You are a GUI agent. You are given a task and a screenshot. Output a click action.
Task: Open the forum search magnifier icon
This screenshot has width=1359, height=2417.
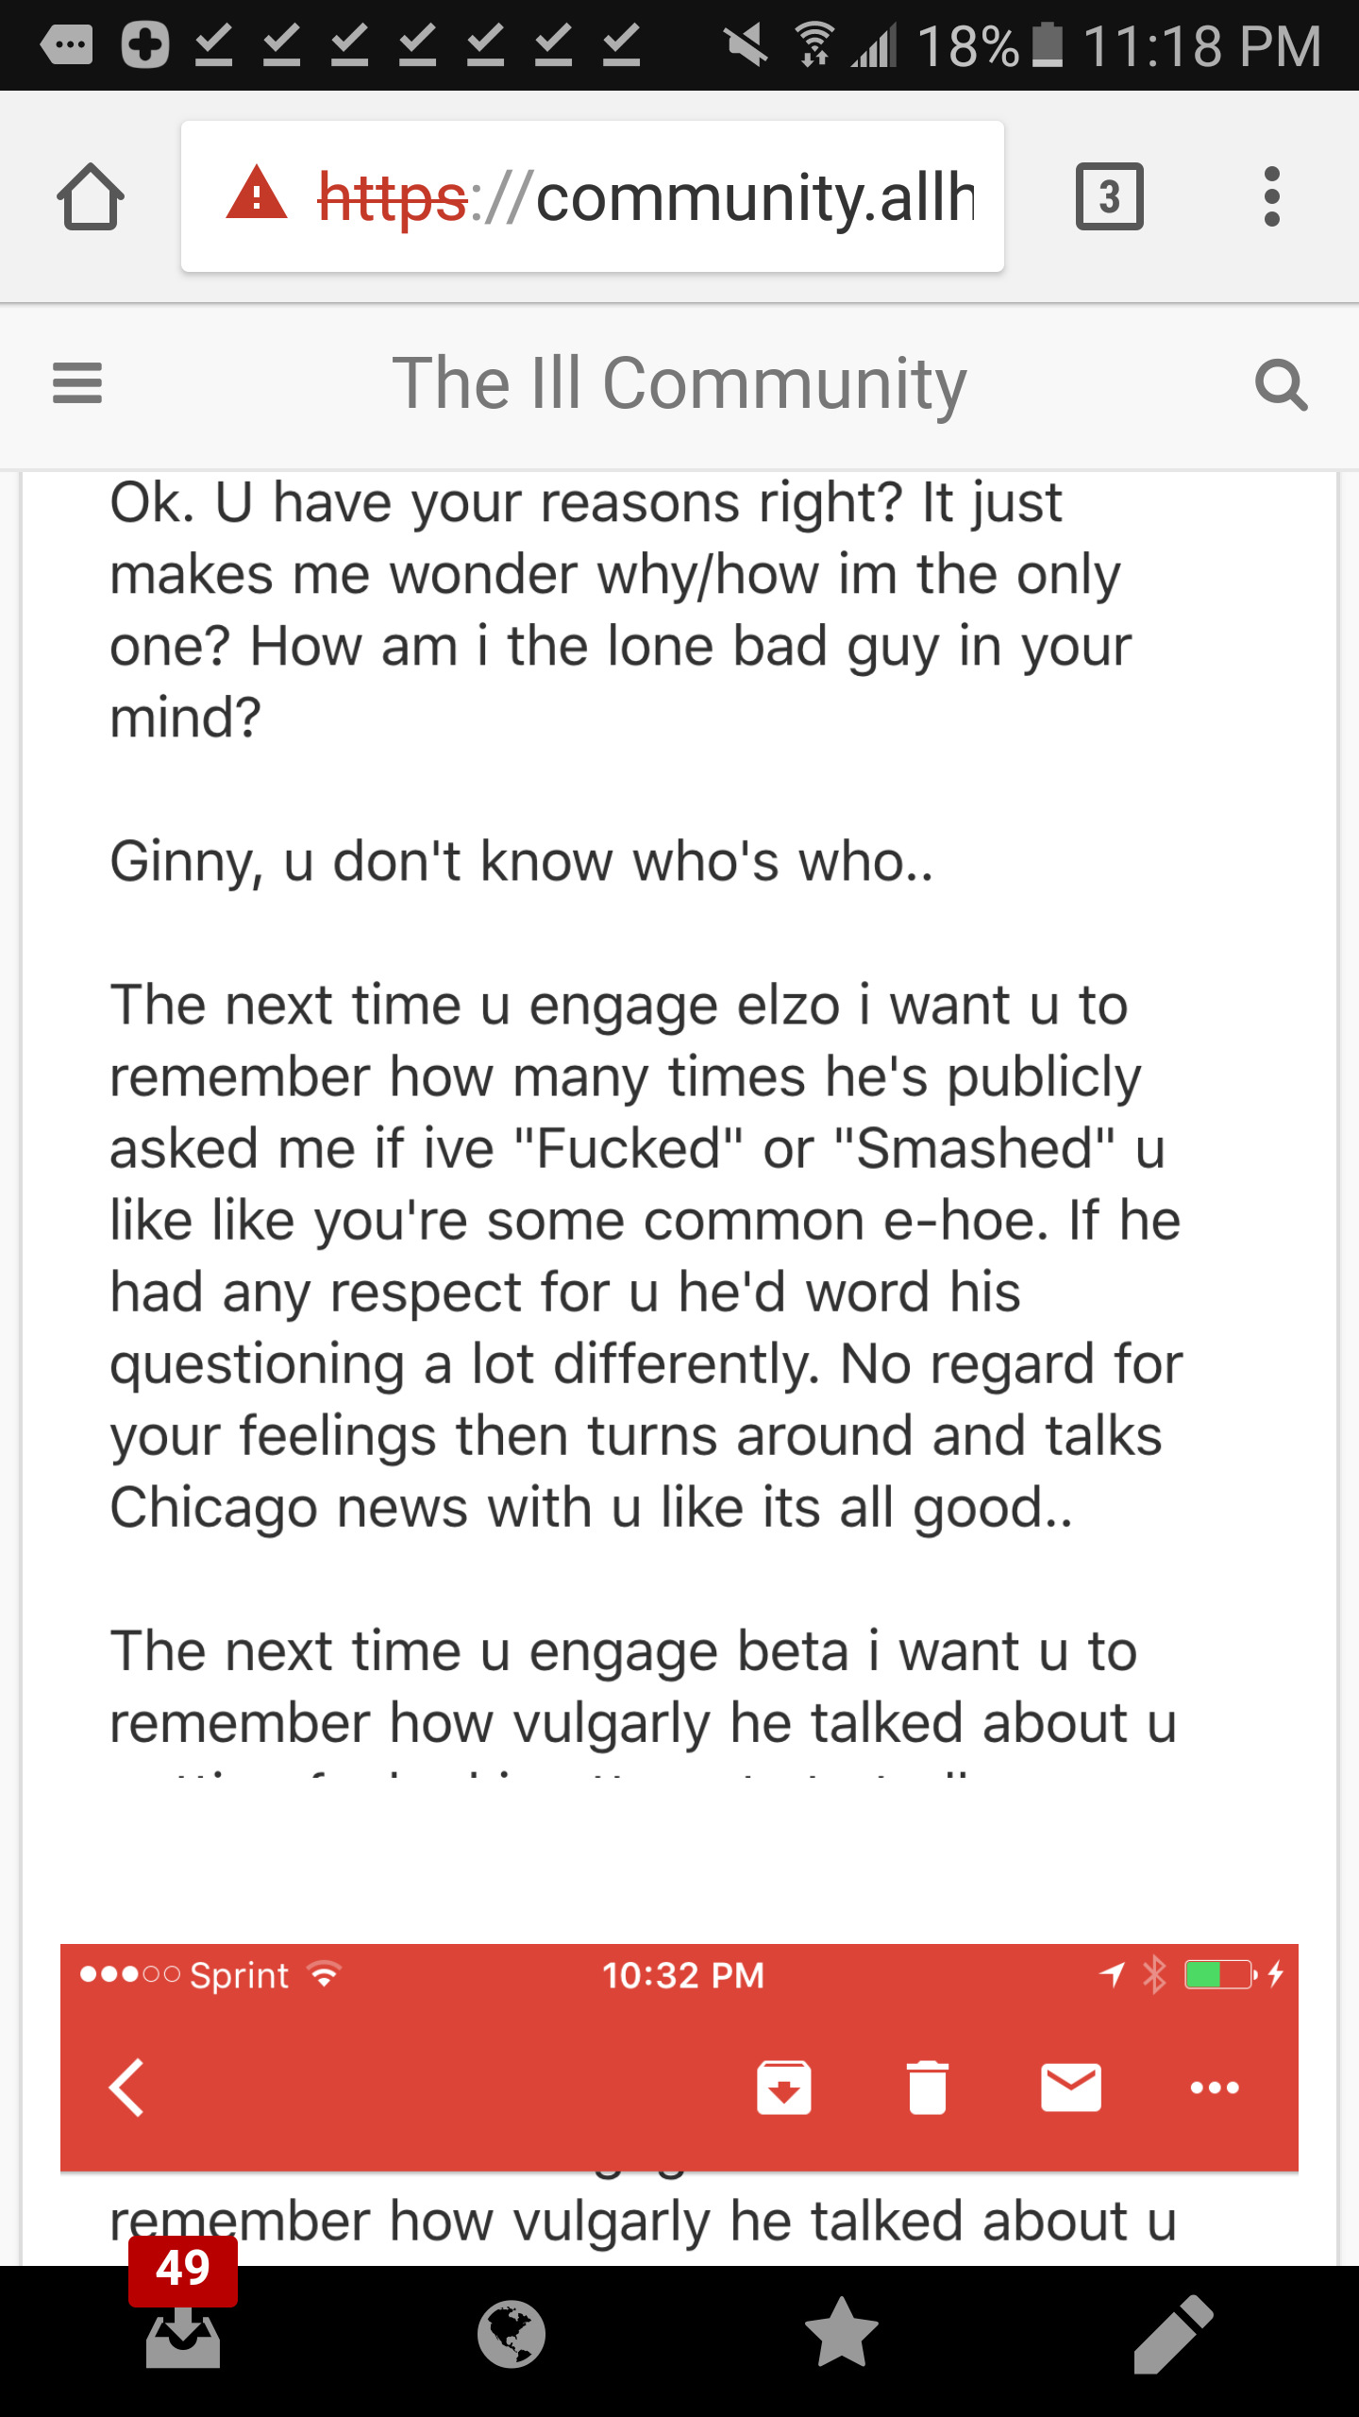point(1281,384)
